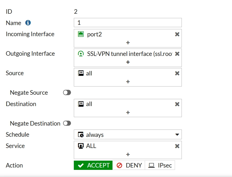The height and width of the screenshot is (177, 232).
Task: Add another Incoming Interface with plus
Action: pos(128,43)
